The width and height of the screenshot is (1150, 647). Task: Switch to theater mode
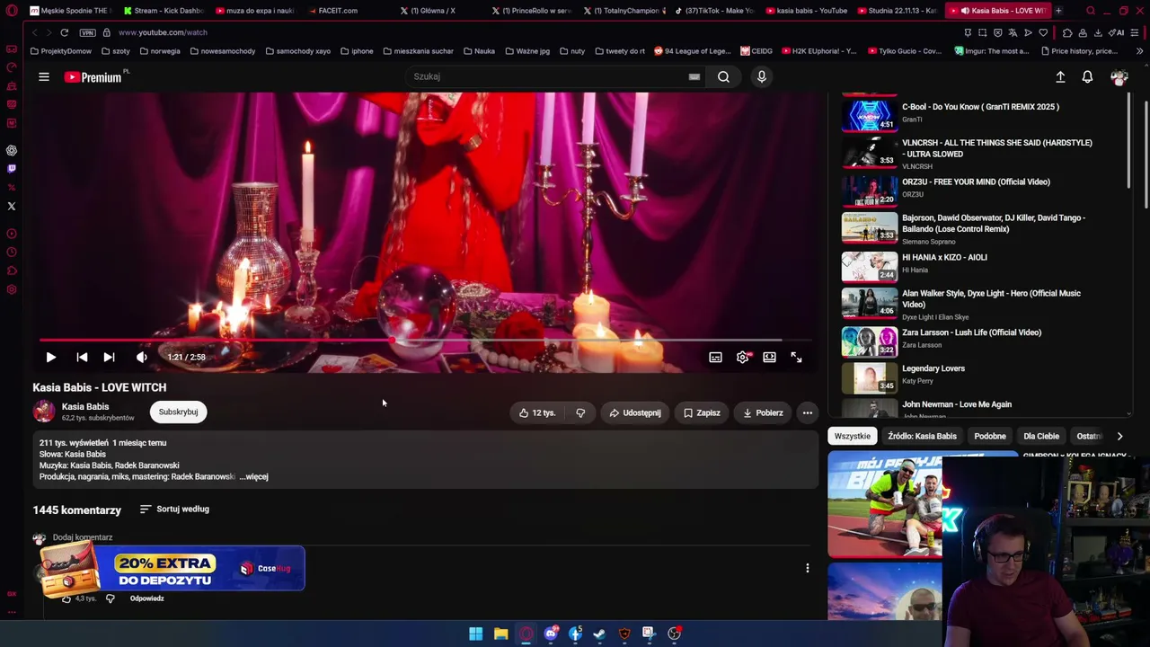tap(769, 357)
